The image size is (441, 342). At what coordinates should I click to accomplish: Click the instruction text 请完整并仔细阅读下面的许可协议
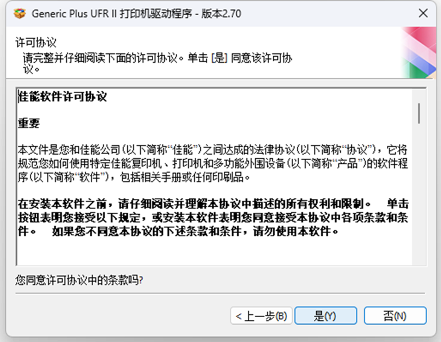click(x=100, y=58)
